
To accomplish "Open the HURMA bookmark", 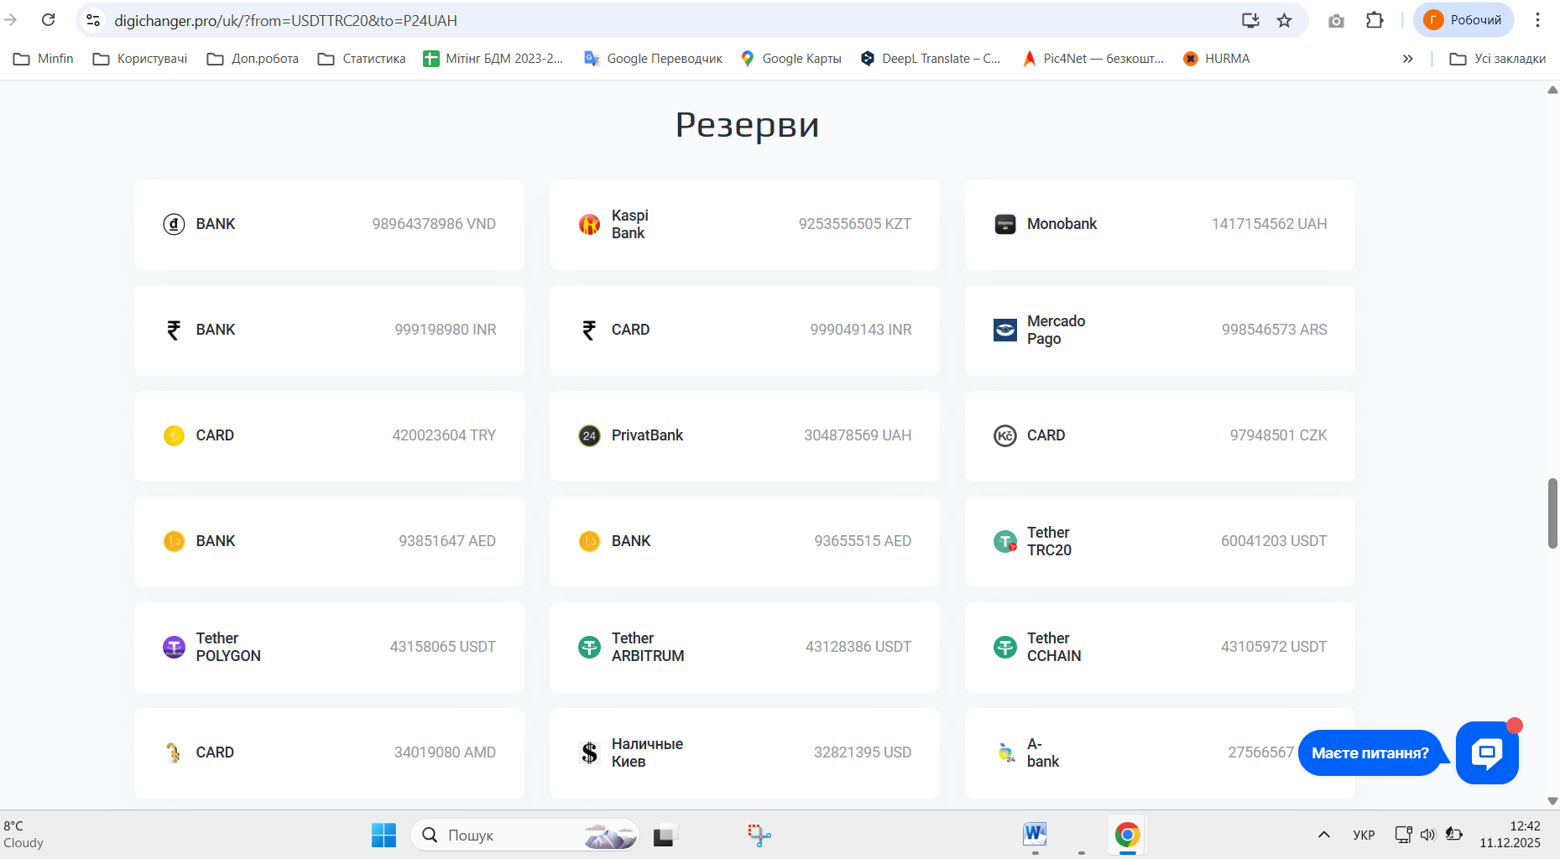I will 1217,59.
